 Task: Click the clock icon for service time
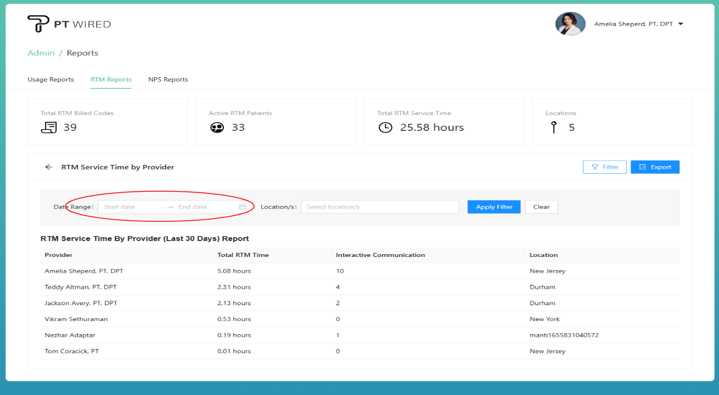pos(386,128)
